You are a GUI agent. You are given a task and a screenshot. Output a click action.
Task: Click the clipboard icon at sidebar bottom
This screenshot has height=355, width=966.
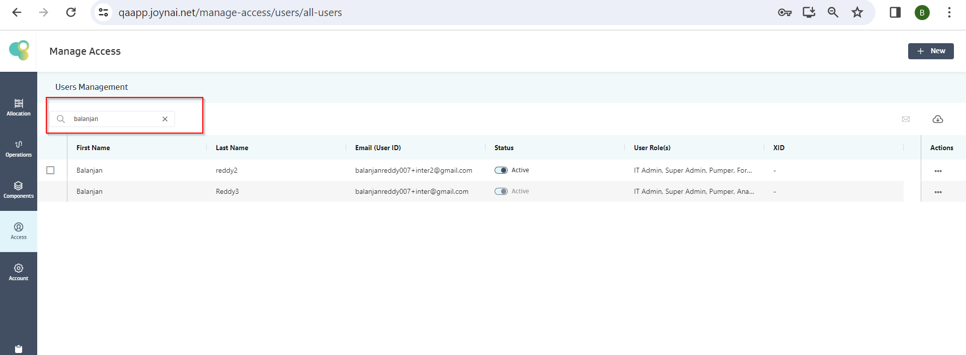(19, 349)
